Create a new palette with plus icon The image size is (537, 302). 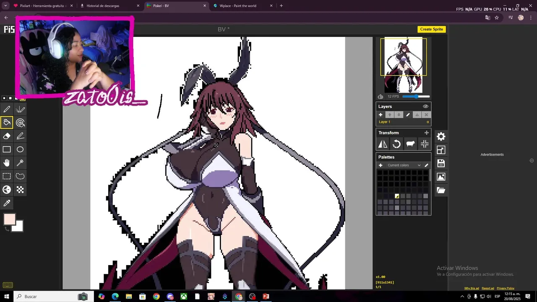coord(381,165)
